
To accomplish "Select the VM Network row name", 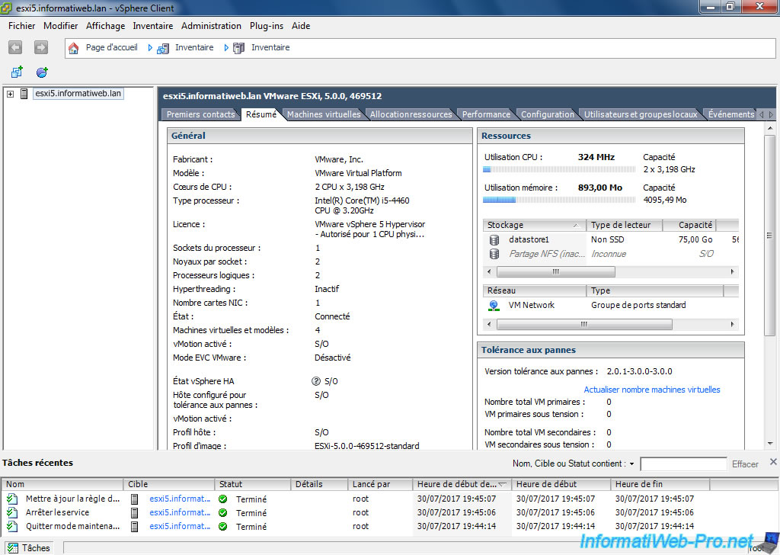I will click(x=531, y=305).
